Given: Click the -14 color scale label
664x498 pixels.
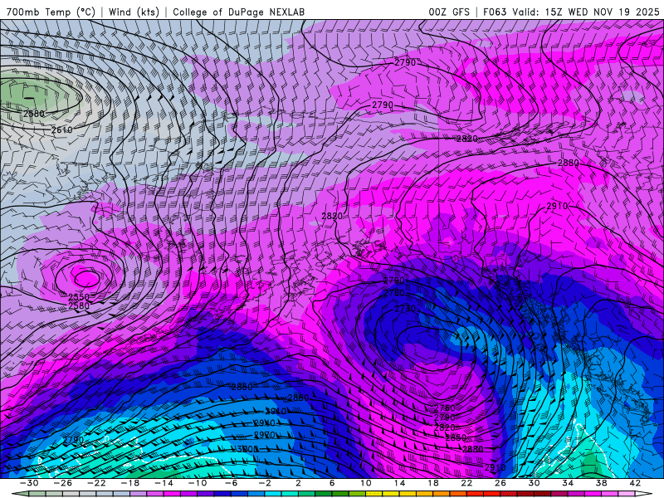Looking at the screenshot, I should pos(164,483).
